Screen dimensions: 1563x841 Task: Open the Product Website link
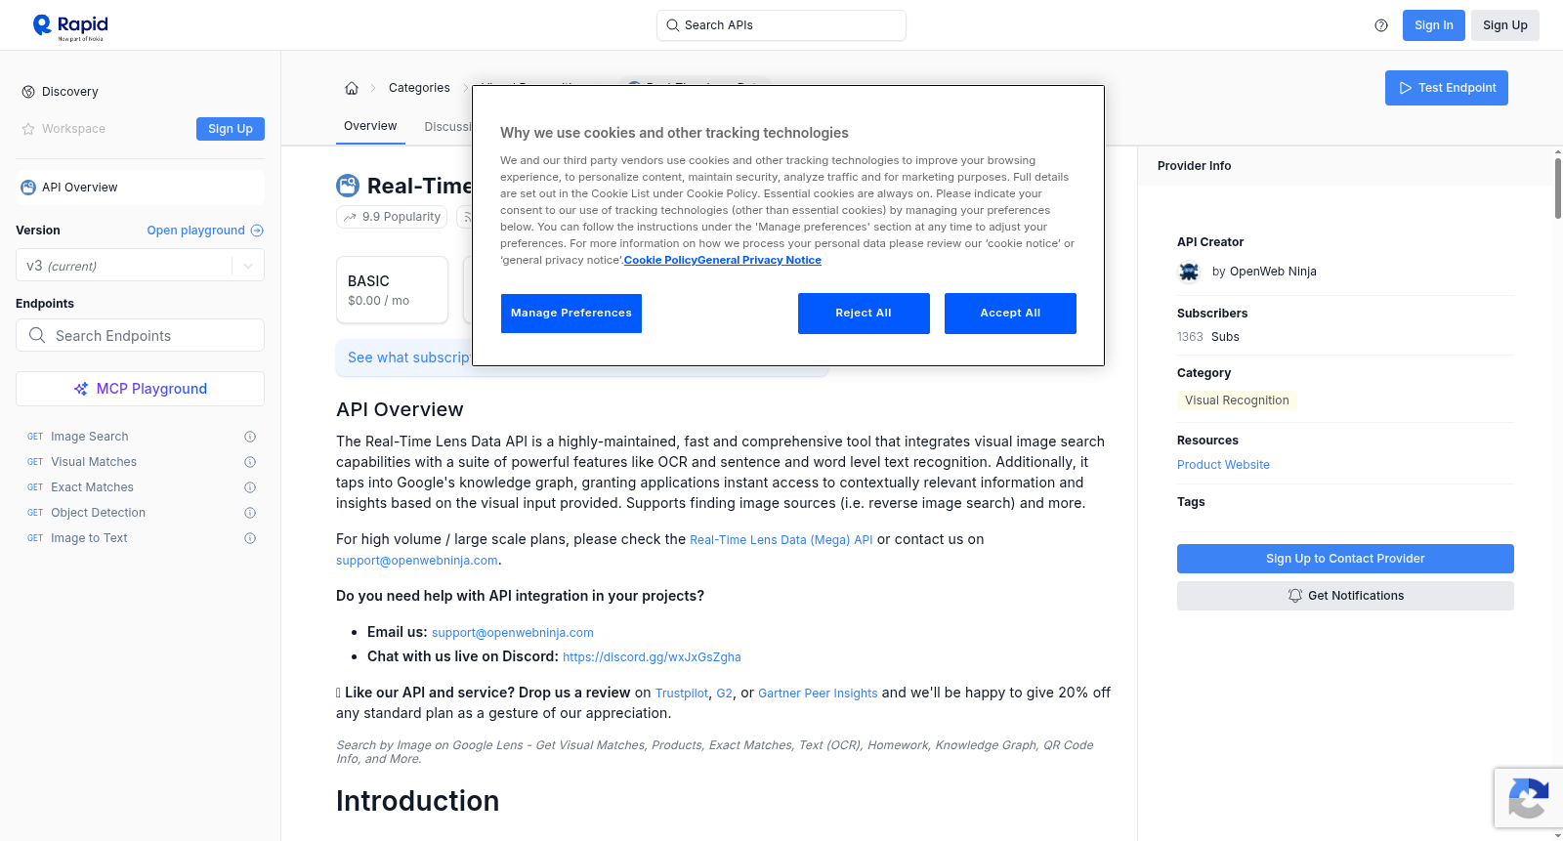pyautogui.click(x=1223, y=465)
